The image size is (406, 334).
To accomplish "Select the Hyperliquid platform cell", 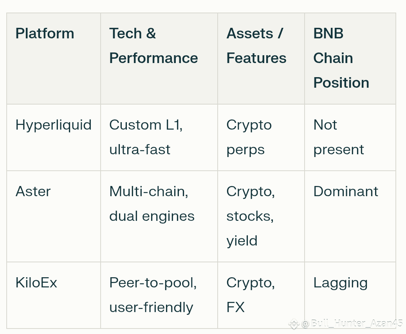I will click(x=53, y=125).
